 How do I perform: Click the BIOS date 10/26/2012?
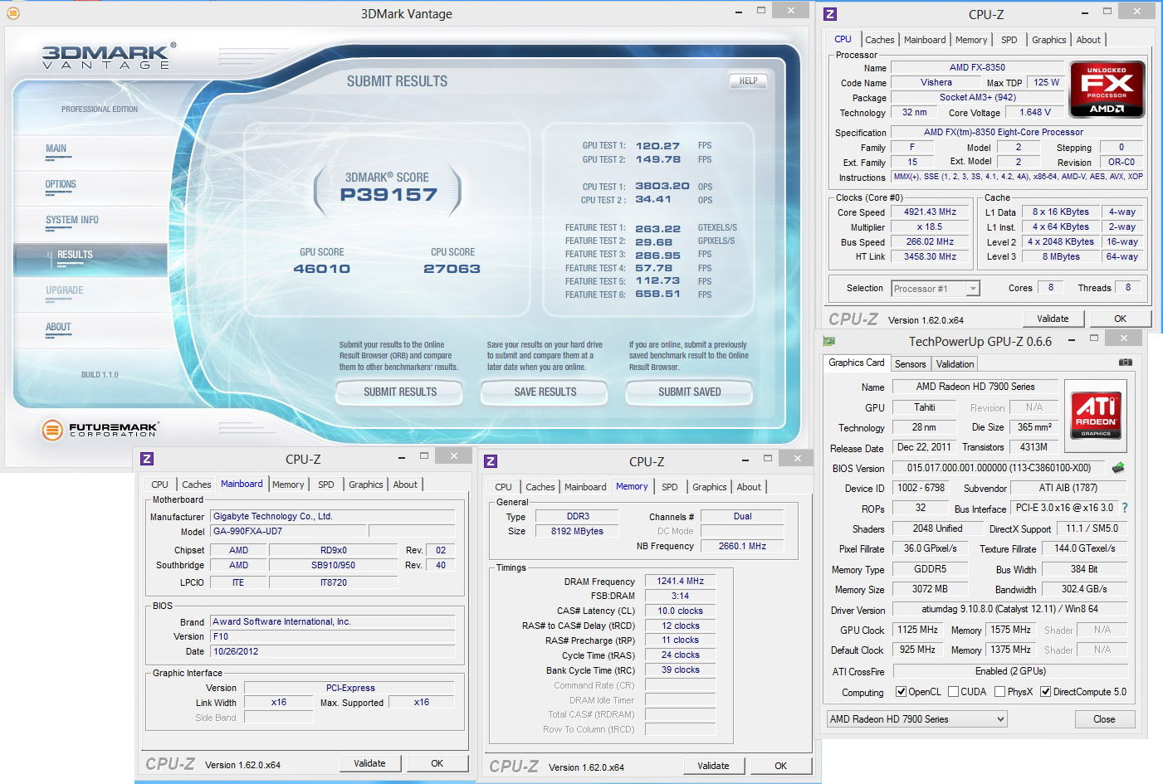(x=333, y=651)
